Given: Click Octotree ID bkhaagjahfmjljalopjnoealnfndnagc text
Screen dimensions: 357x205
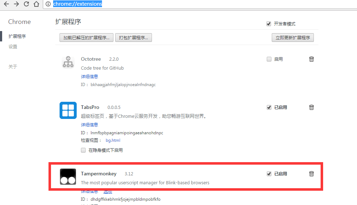Looking at the screenshot, I should [123, 85].
